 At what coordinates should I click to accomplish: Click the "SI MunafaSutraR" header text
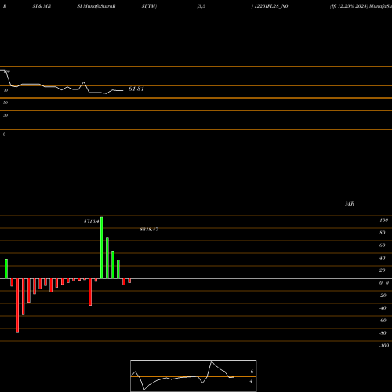(x=96, y=6)
